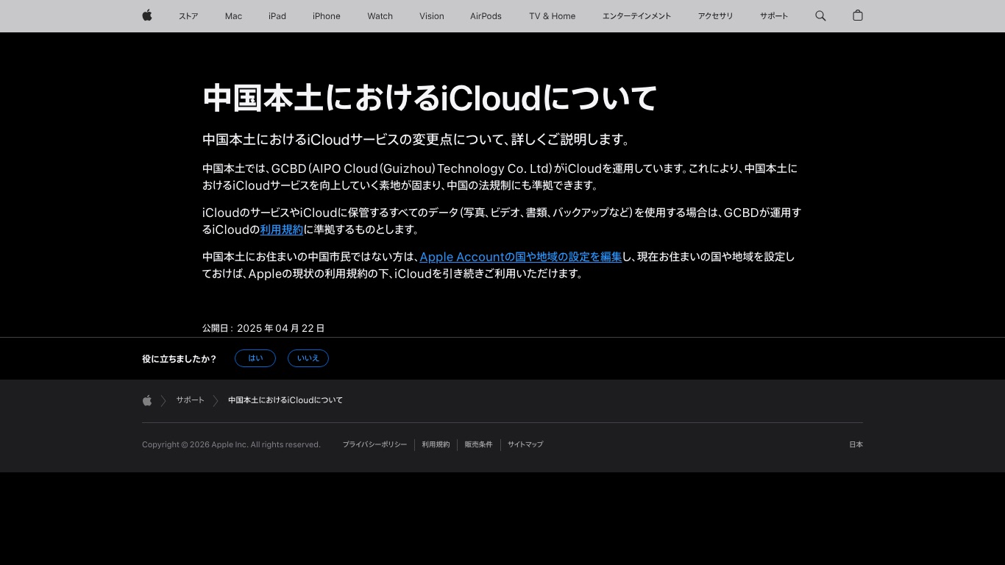Open the ストア menu item
The height and width of the screenshot is (565, 1005).
point(188,16)
